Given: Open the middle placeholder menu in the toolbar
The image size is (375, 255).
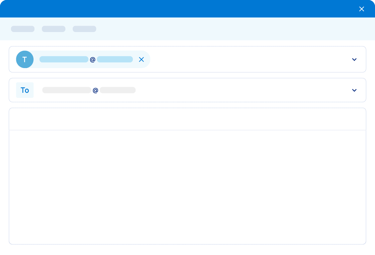Looking at the screenshot, I should (53, 29).
